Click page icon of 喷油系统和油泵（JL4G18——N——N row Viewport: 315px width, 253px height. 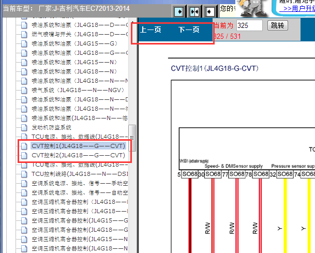pyautogui.click(x=24, y=81)
